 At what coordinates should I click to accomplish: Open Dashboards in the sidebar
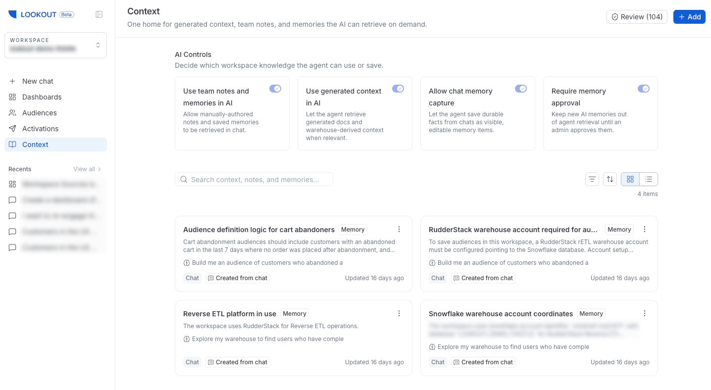point(55,97)
